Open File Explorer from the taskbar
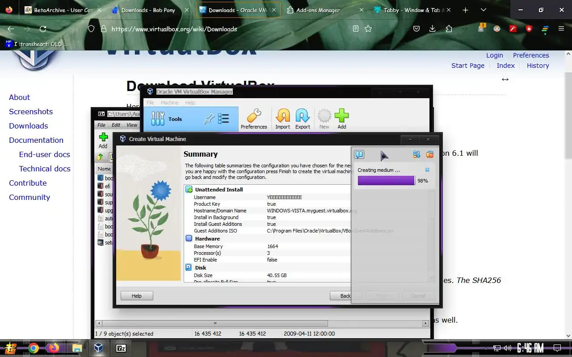 [x=77, y=348]
